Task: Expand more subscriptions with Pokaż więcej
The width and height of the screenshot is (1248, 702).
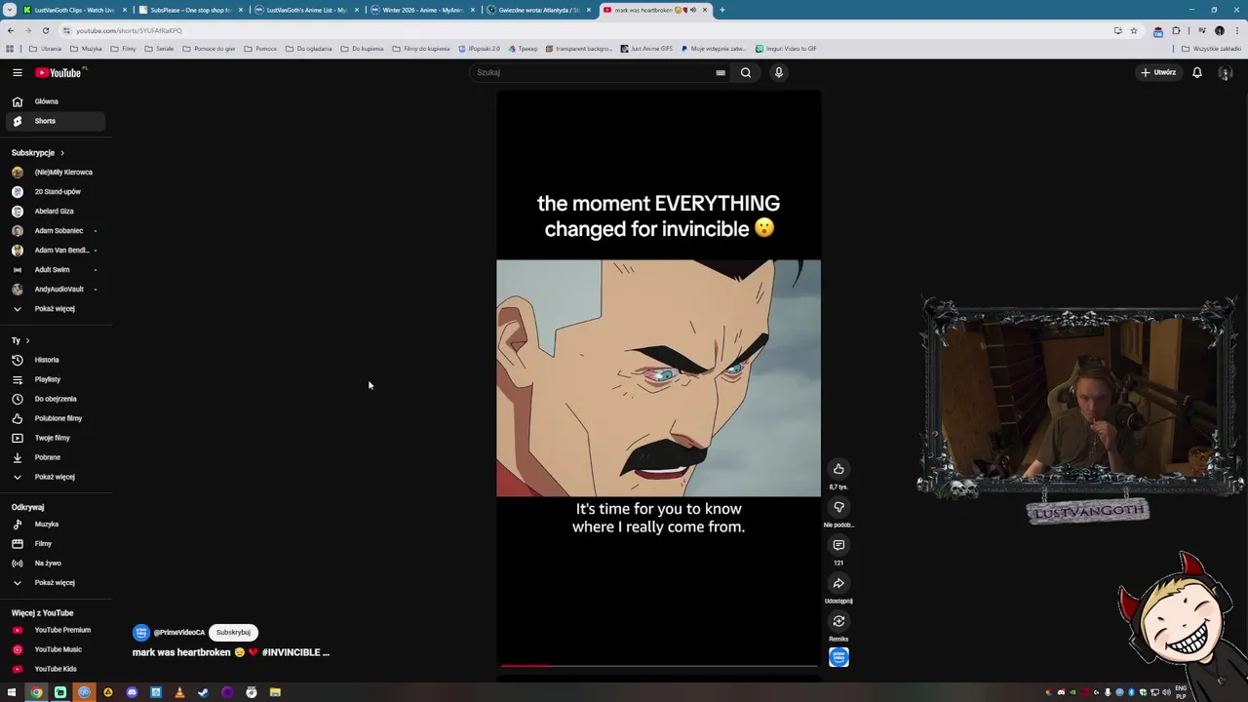Action: click(x=54, y=309)
